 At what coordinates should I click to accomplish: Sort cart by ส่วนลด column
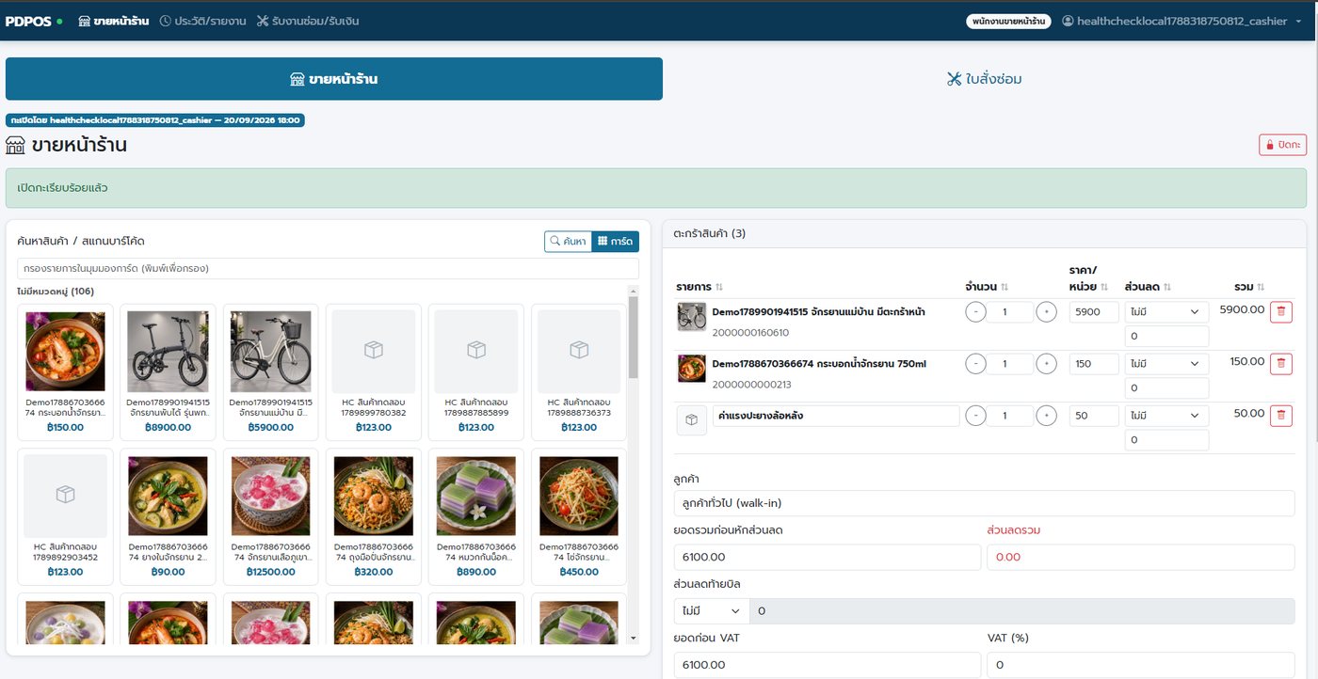pos(1148,286)
